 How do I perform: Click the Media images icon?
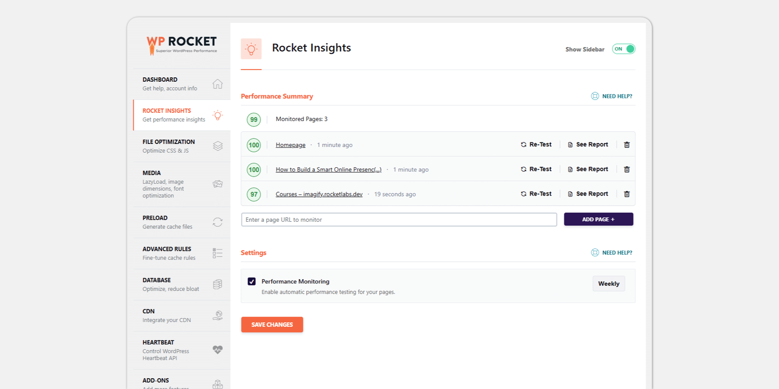point(218,184)
